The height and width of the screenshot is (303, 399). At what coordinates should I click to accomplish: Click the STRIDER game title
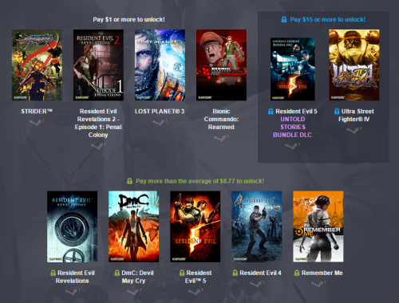(x=37, y=112)
